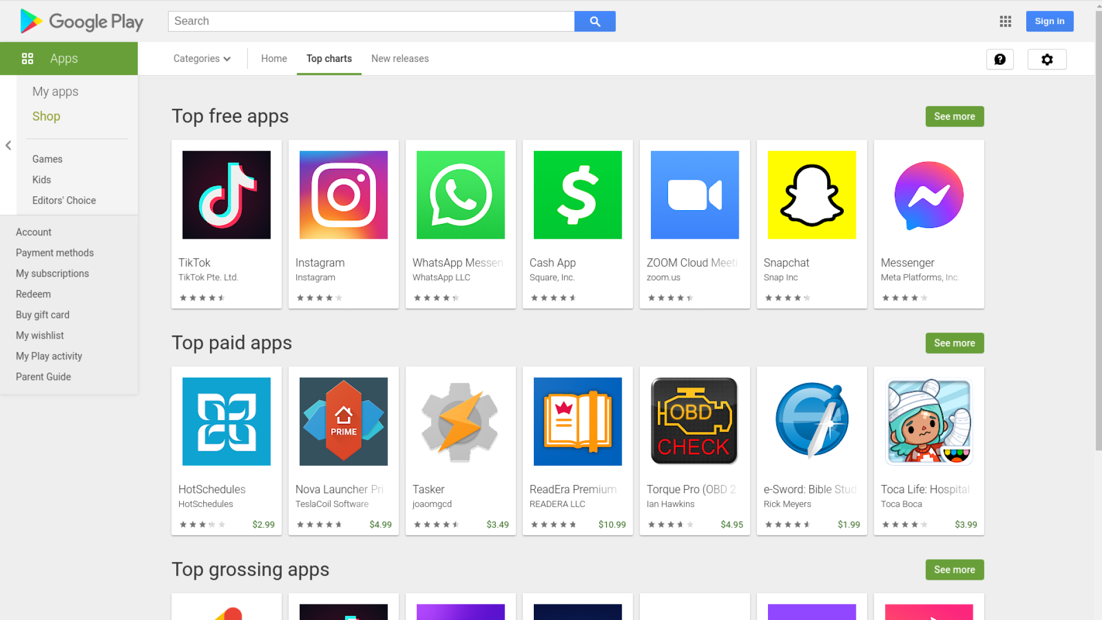Open the Snapchat ghost icon
The height and width of the screenshot is (620, 1102).
coord(812,195)
